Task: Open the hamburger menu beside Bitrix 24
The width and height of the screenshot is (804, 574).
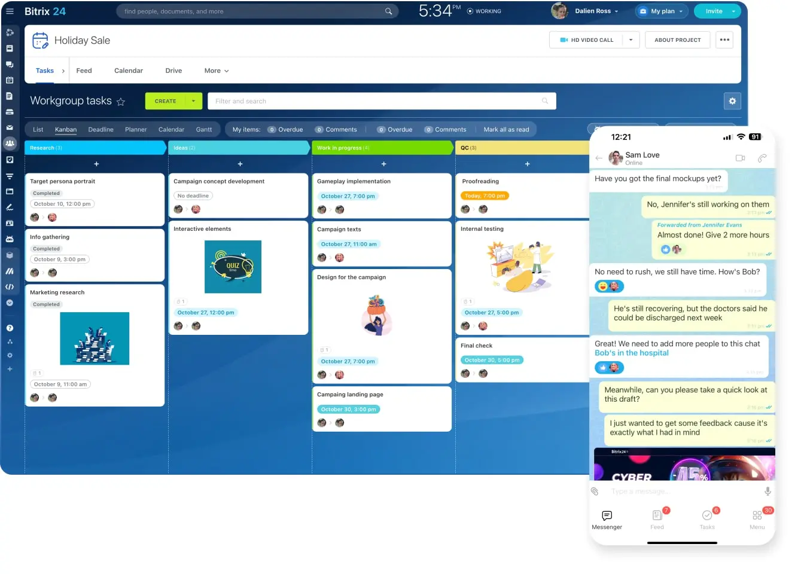Action: tap(10, 11)
